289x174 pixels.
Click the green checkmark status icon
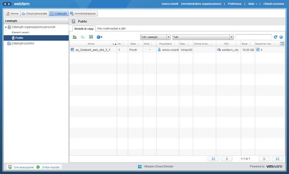tap(38, 167)
